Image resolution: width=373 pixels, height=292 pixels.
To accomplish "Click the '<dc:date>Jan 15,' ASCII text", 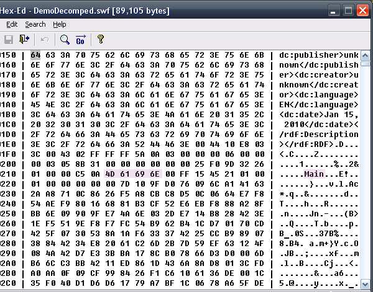I will click(318, 114).
